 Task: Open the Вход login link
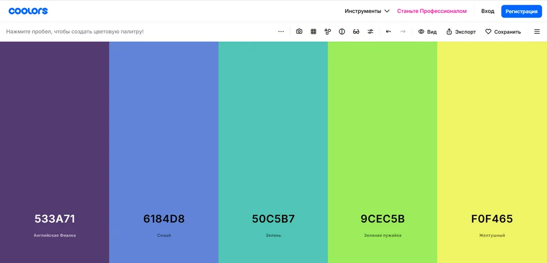point(488,11)
